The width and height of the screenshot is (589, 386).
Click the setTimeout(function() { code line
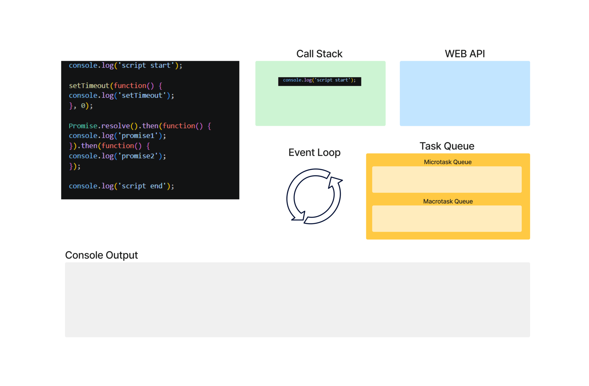(116, 86)
